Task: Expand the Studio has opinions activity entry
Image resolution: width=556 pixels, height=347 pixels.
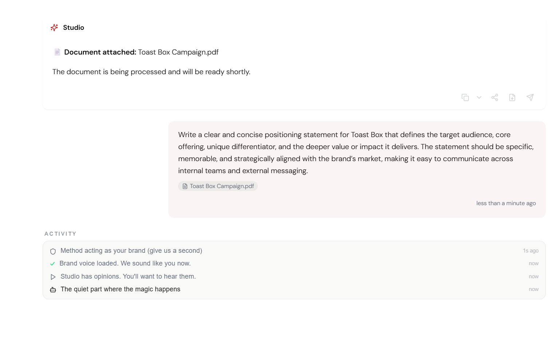Action: click(129, 276)
